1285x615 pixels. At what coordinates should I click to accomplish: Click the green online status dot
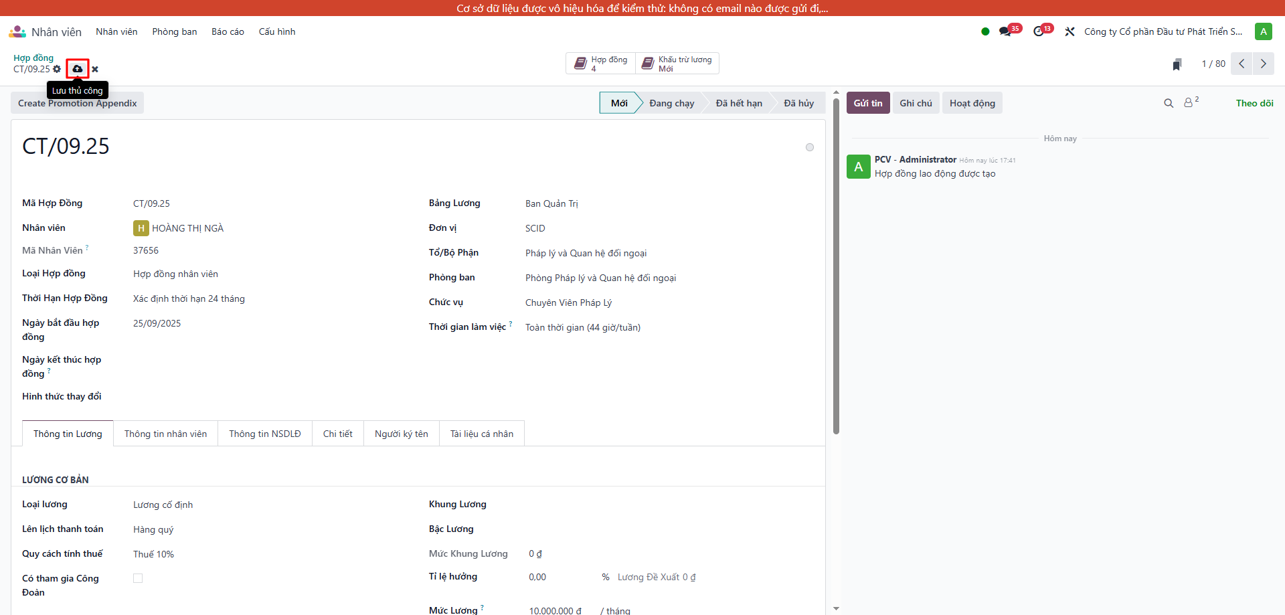click(x=985, y=31)
